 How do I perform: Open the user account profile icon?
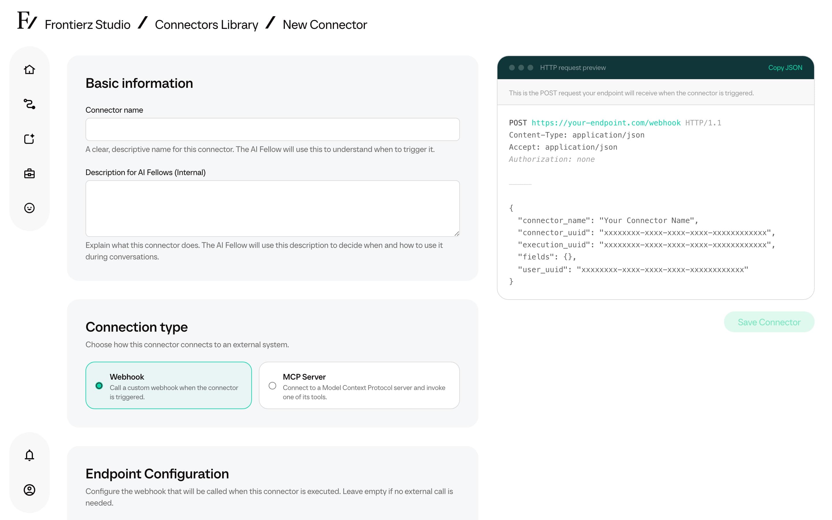click(x=29, y=490)
